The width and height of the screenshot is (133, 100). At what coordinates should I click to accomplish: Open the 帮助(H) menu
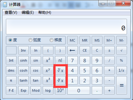(x=45, y=12)
